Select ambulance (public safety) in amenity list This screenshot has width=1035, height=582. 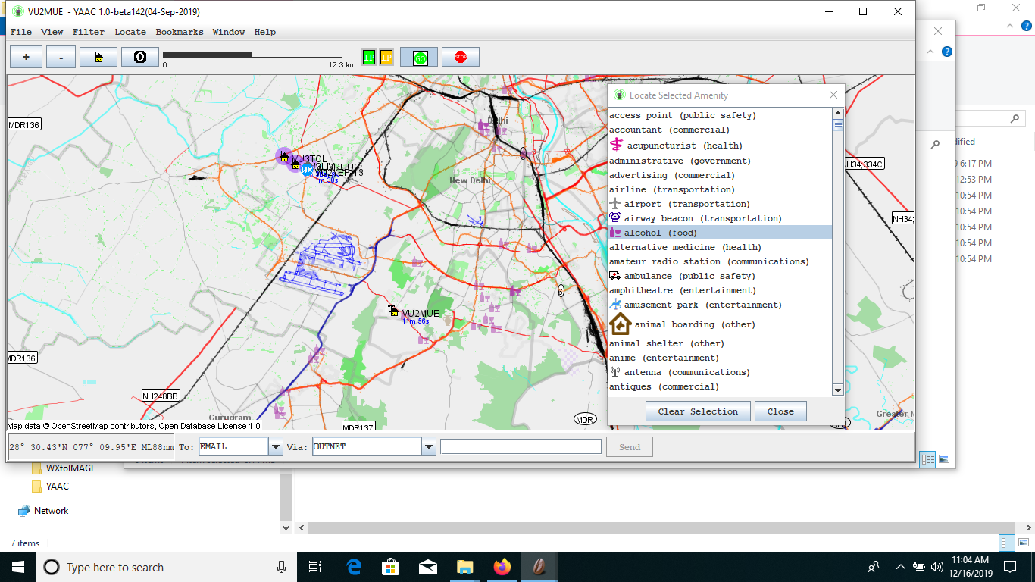[689, 276]
